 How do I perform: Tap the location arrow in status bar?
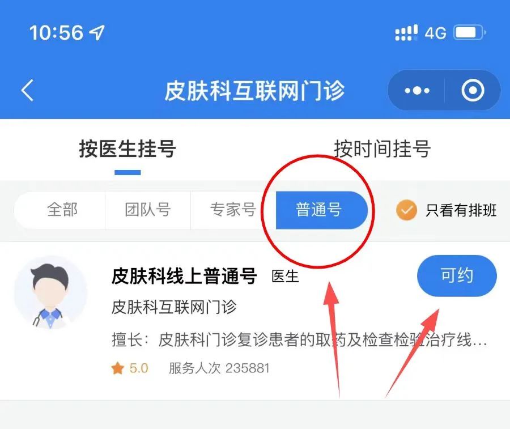coord(97,32)
